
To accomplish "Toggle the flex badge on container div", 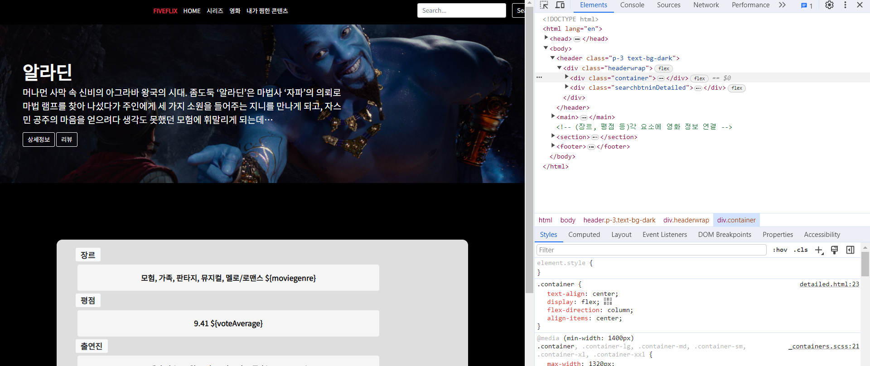I will pyautogui.click(x=700, y=78).
